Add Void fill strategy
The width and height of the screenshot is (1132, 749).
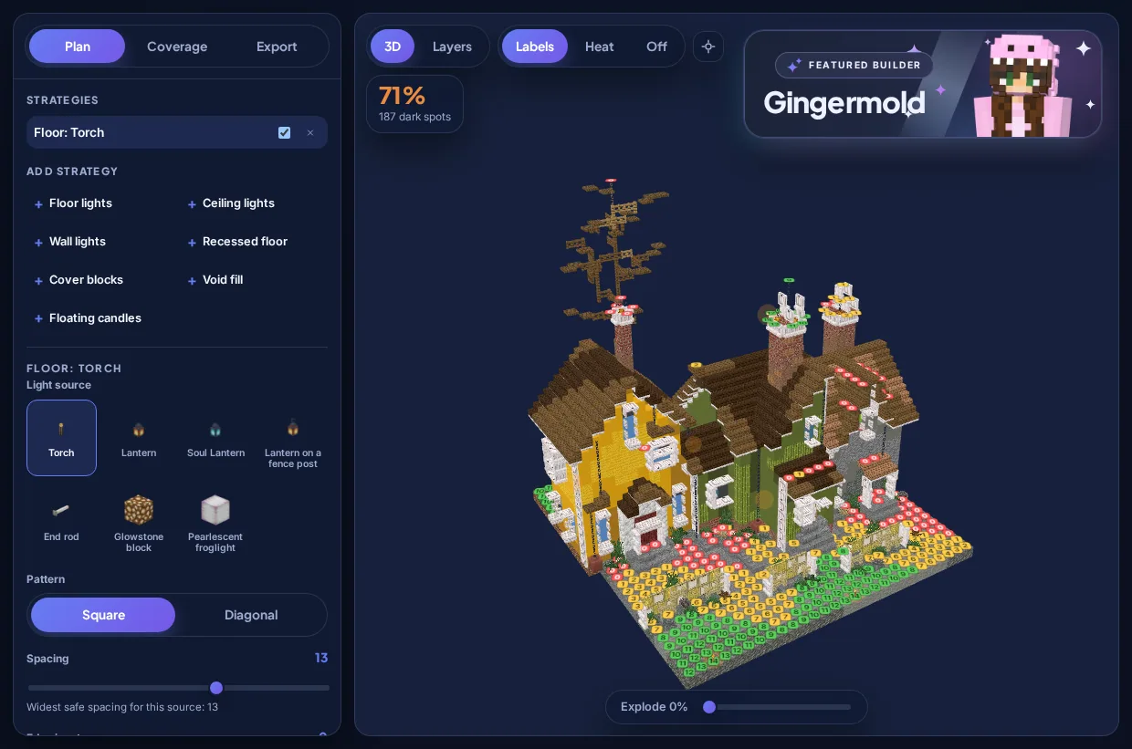pos(215,280)
